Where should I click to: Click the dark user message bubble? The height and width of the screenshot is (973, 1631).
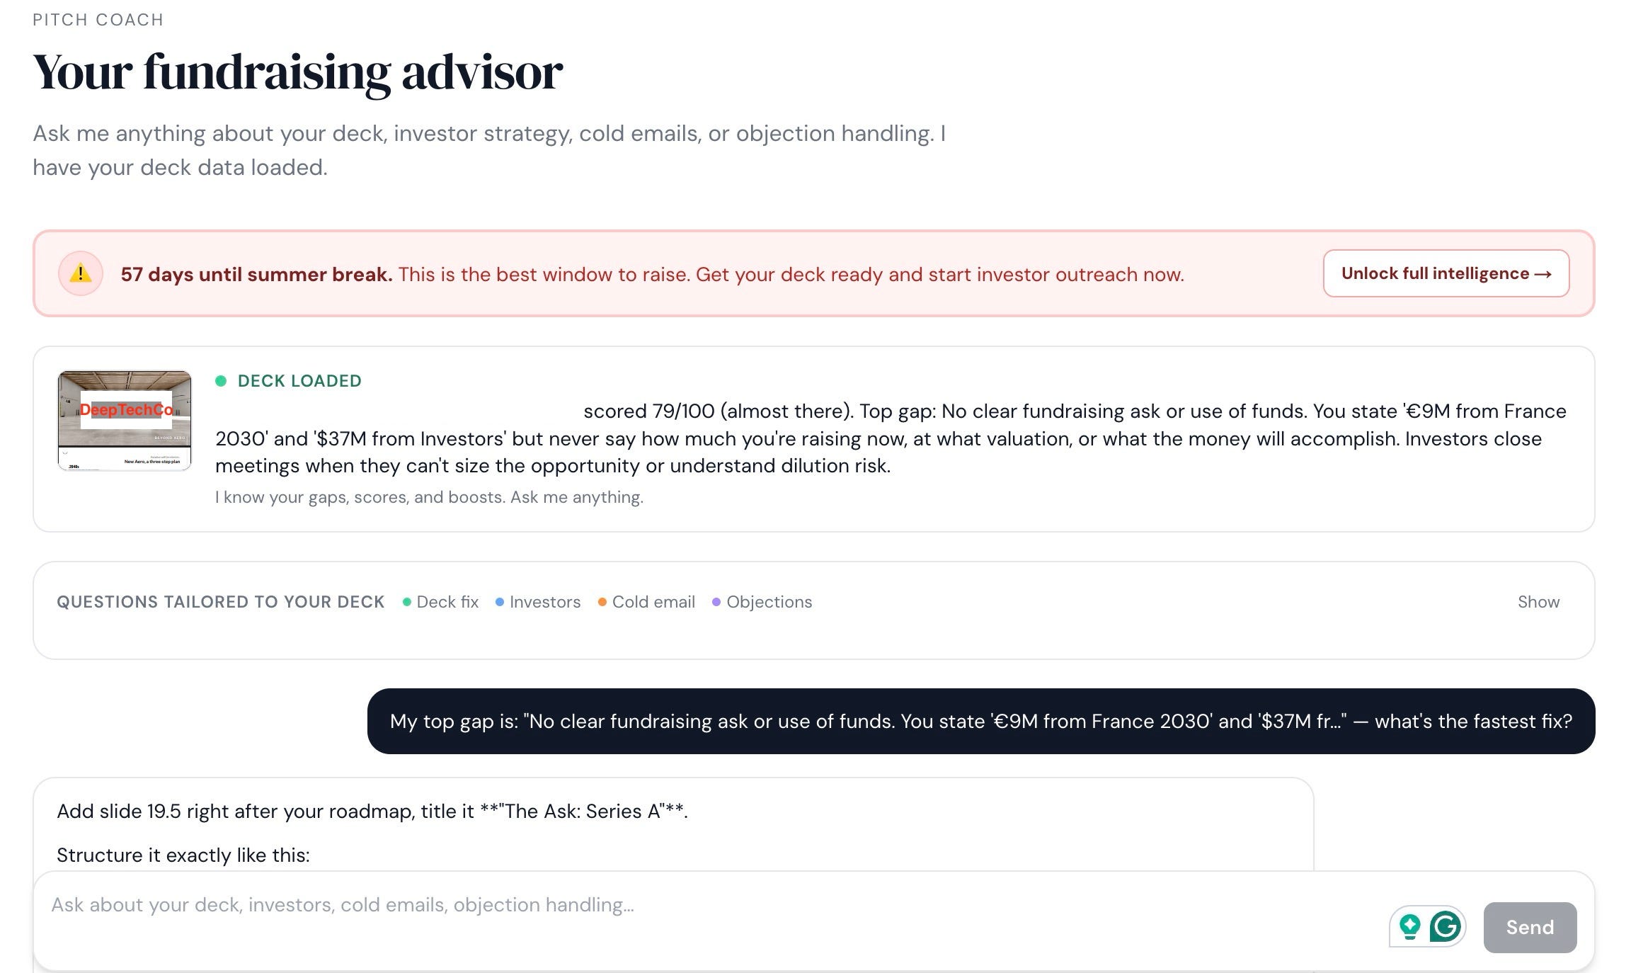click(x=980, y=721)
